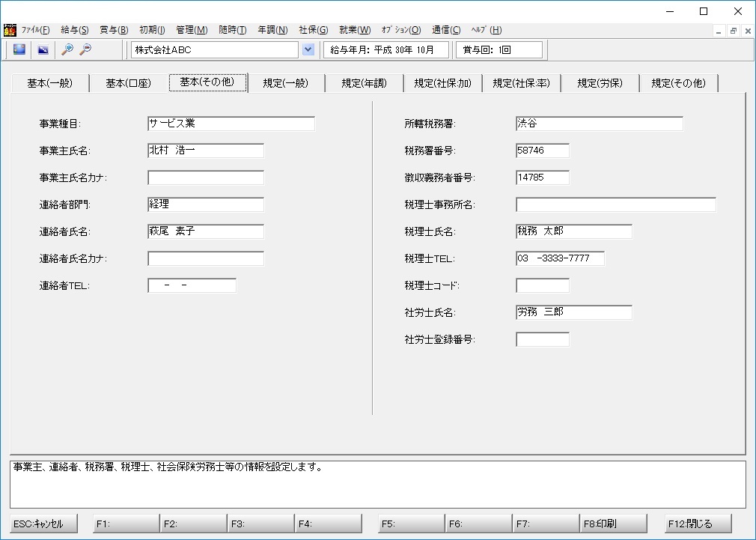This screenshot has height=540, width=756.
Task: Click the second dark screen toolbar icon
Action: tap(43, 49)
